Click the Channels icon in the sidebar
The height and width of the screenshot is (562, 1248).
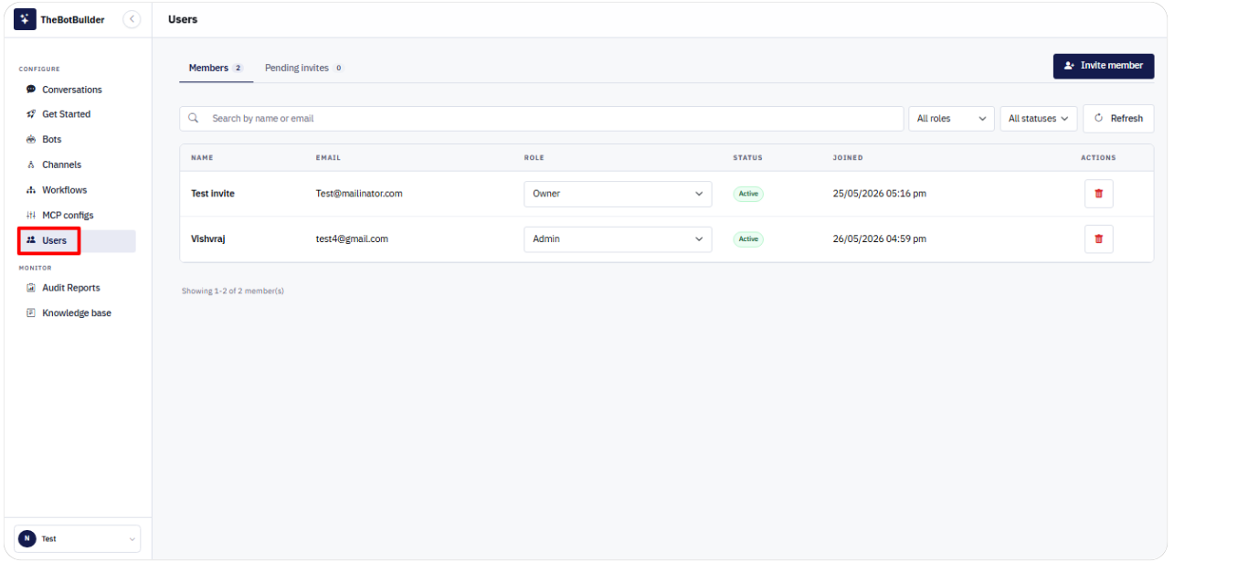31,164
